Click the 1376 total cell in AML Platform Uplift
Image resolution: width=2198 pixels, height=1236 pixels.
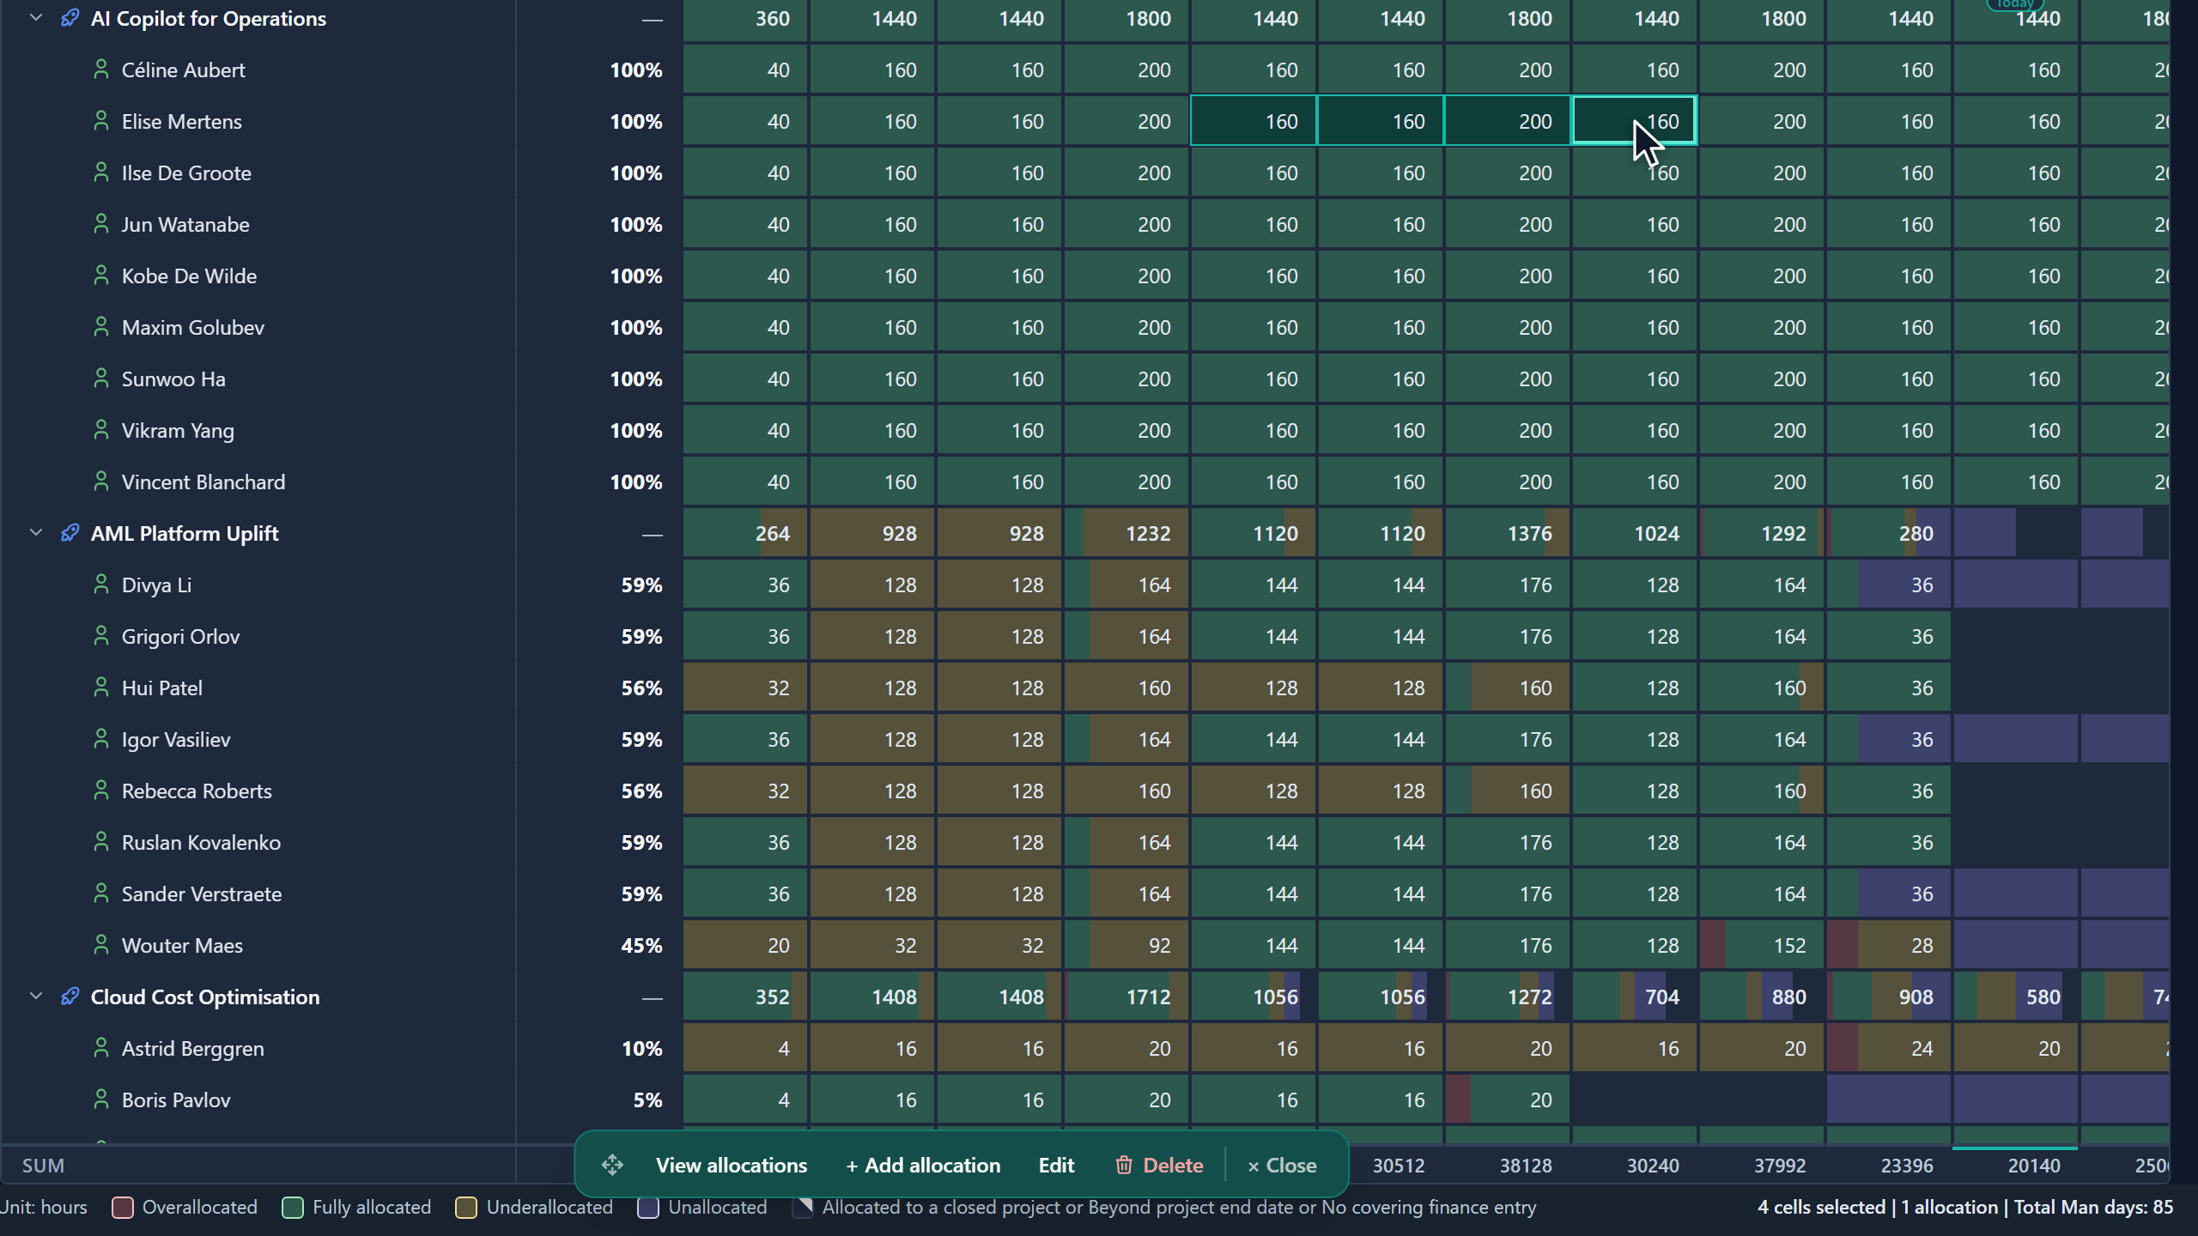(1508, 533)
